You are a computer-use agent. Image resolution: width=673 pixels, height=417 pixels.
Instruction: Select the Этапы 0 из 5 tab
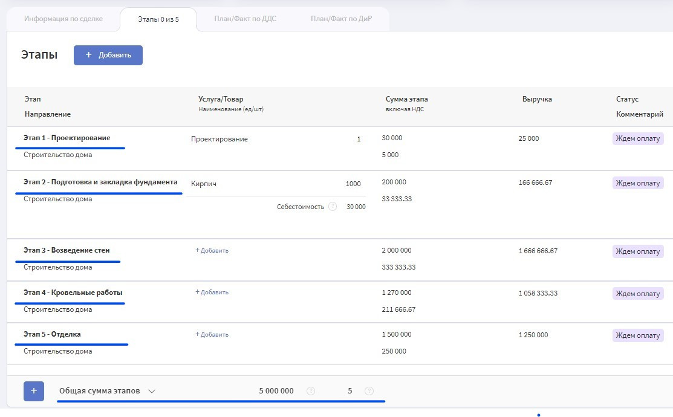[x=158, y=19]
